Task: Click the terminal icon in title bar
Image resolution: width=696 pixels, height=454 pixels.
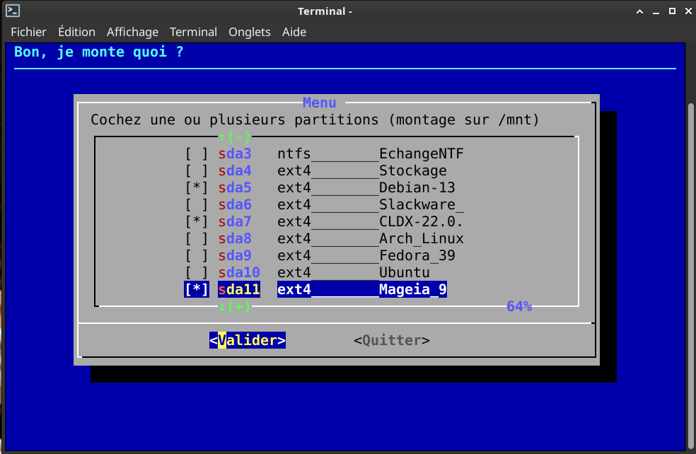Action: coord(13,11)
